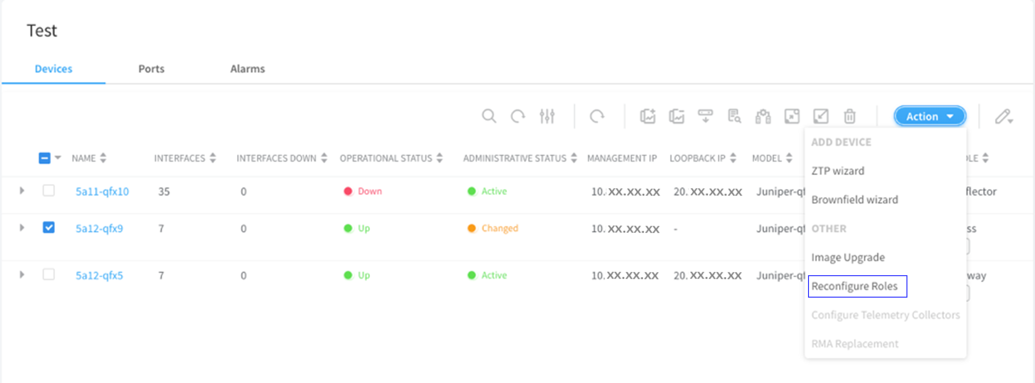Switch to the Ports tab
This screenshot has width=1035, height=383.
coord(151,69)
